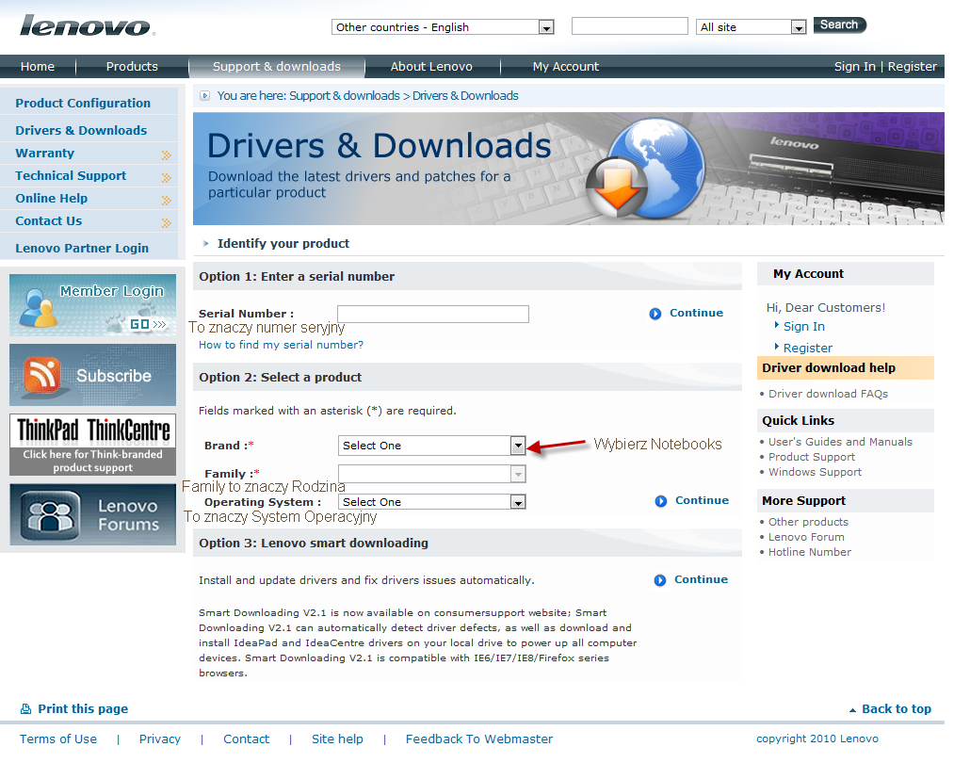
Task: Open Lenovo Forum link in More Support
Action: click(x=806, y=537)
